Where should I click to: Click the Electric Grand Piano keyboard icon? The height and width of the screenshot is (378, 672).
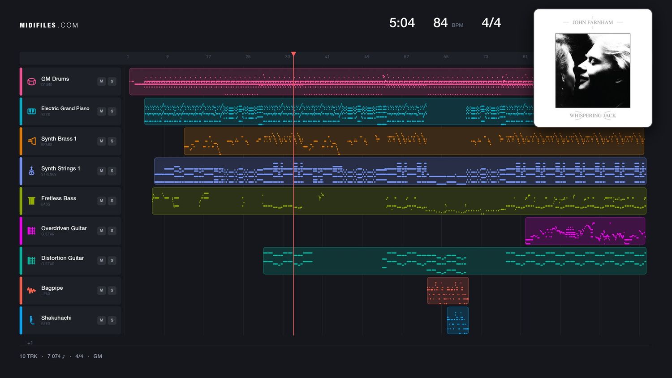tap(31, 111)
